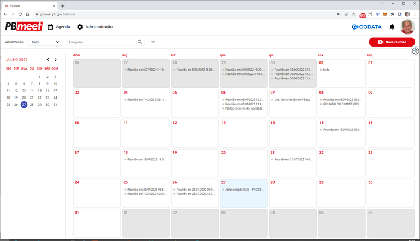Click the CODATA logo
The image size is (420, 241).
pos(366,27)
